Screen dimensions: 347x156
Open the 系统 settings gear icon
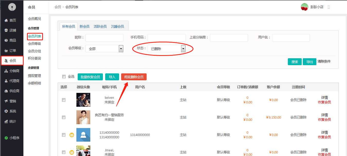[6, 111]
